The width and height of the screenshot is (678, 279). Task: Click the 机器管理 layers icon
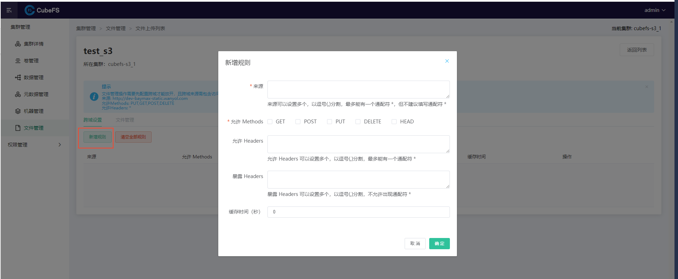(x=18, y=111)
